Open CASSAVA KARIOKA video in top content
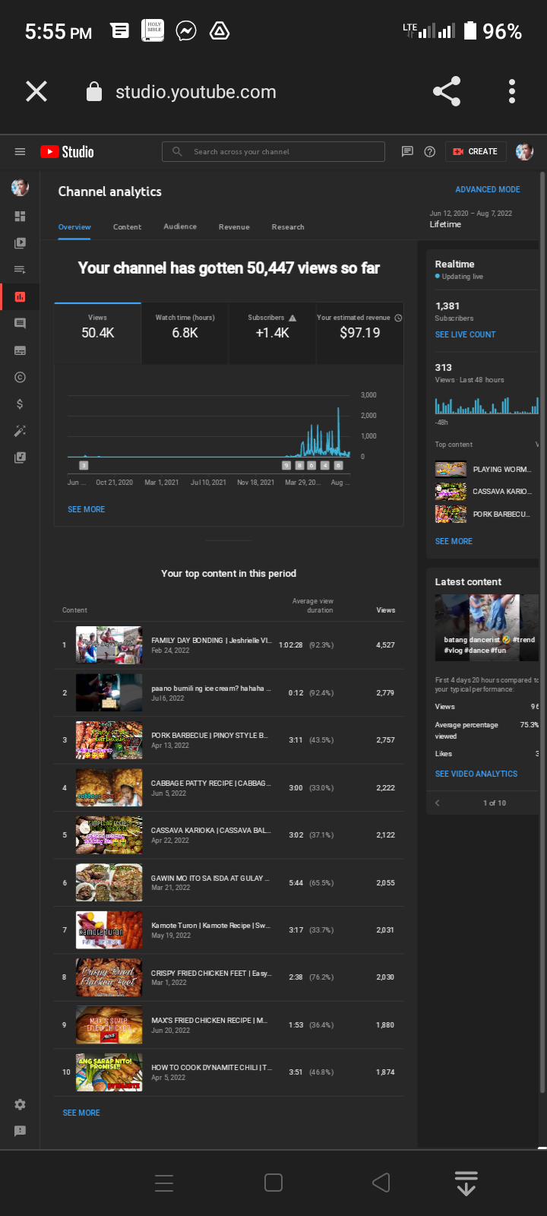Screen dimensions: 547x1216 click(x=229, y=834)
